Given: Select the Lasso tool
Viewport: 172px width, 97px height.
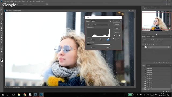Looking at the screenshot, I should click(2, 14).
